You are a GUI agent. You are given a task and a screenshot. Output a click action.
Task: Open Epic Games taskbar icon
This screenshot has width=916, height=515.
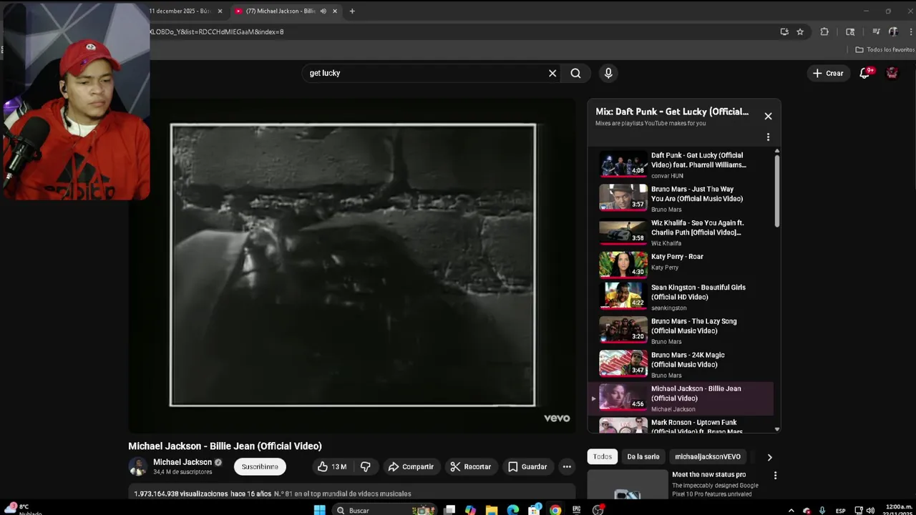pos(577,510)
